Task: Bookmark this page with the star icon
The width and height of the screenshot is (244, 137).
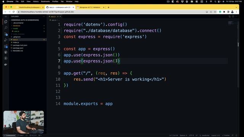Action: click(x=215, y=12)
